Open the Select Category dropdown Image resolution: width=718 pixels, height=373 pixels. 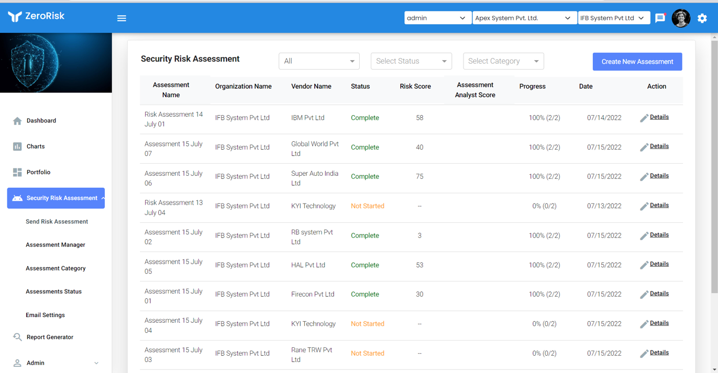tap(503, 61)
